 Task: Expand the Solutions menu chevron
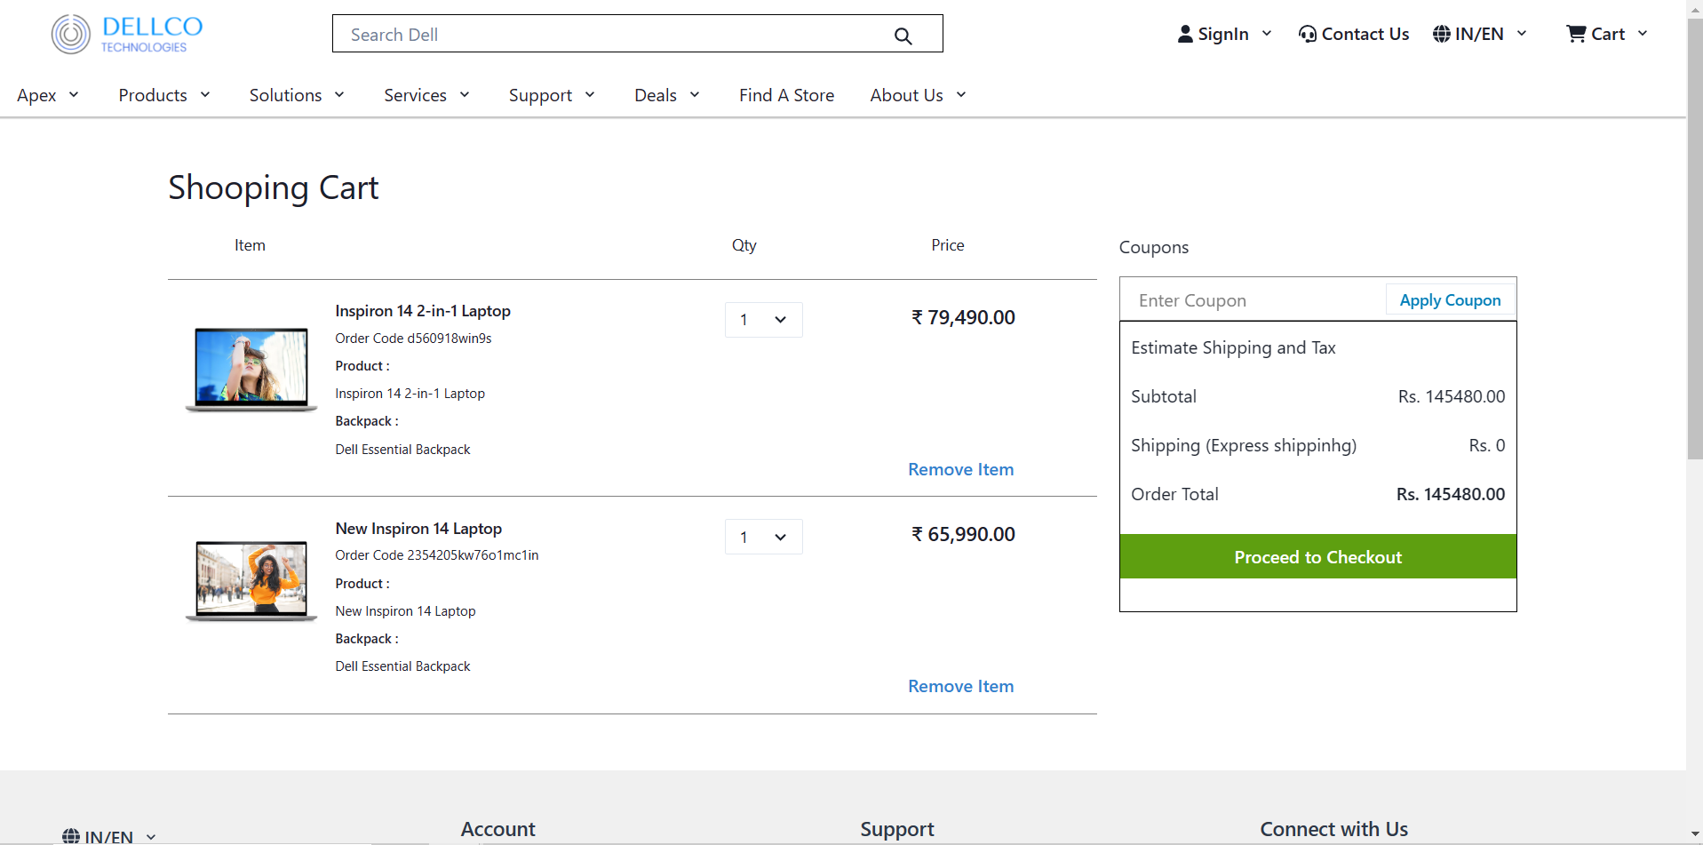pyautogui.click(x=339, y=95)
